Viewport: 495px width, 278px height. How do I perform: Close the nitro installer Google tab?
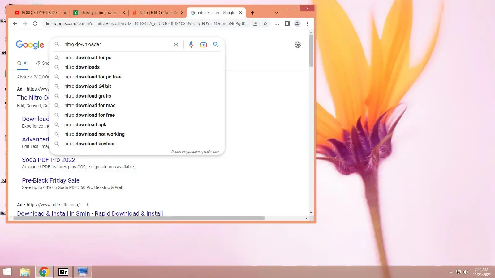pyautogui.click(x=241, y=13)
